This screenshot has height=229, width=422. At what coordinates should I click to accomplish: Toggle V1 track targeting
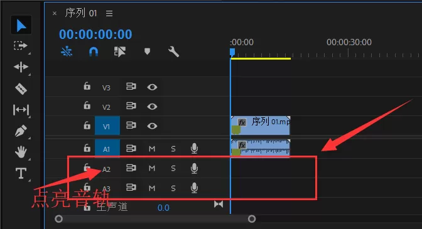pos(107,125)
